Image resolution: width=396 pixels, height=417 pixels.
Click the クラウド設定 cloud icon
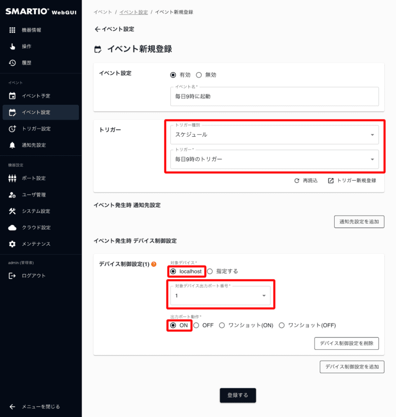[x=12, y=228]
